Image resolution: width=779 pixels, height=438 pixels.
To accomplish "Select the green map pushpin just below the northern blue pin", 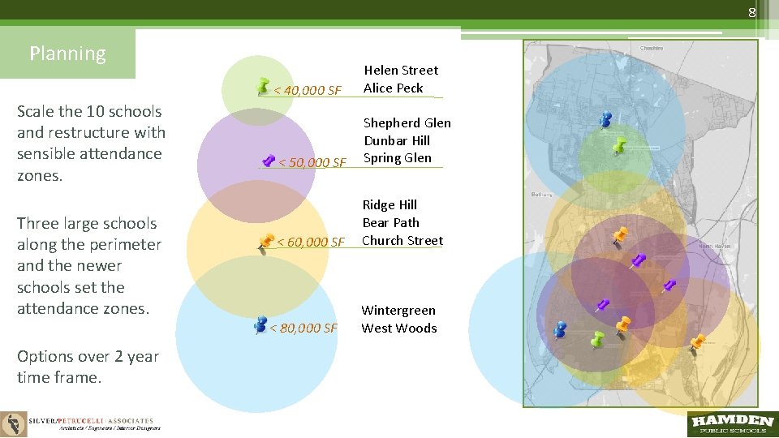I will pyautogui.click(x=619, y=145).
